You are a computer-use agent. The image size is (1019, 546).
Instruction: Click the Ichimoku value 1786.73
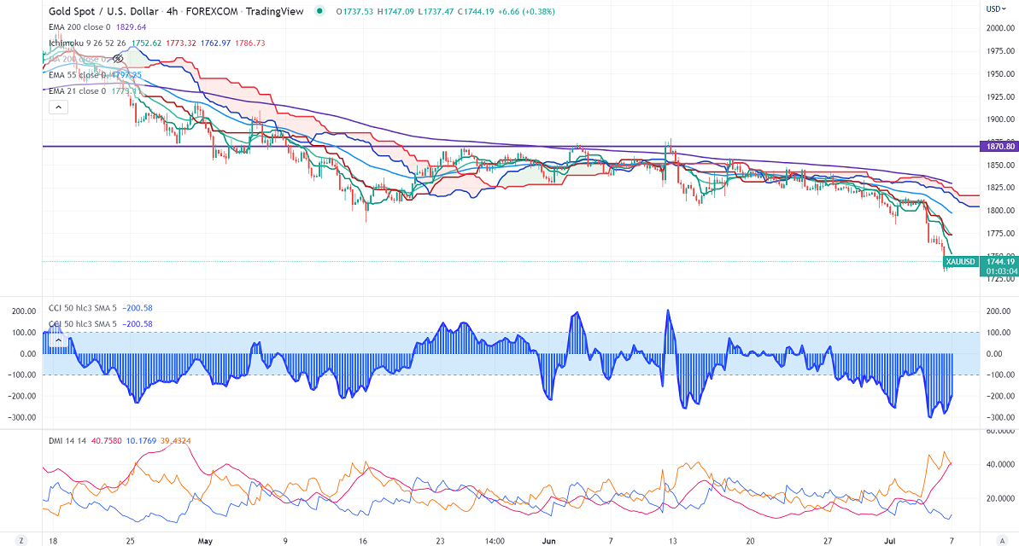point(249,43)
